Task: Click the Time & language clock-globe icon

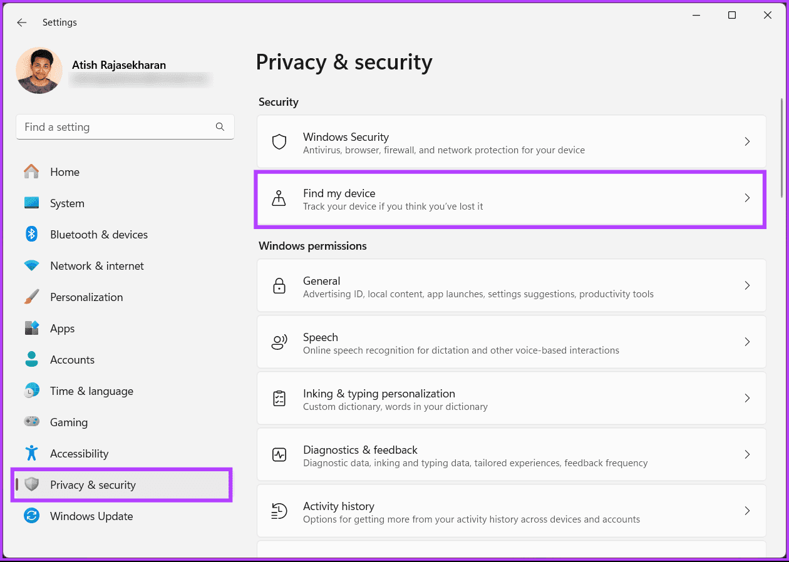Action: 31,391
